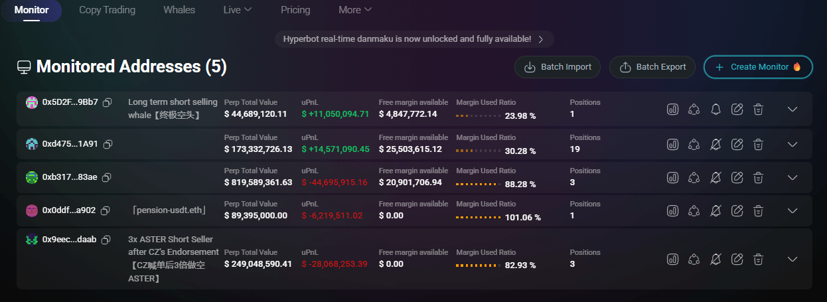
Task: Switch to the Copy Trading tab
Action: pos(107,10)
